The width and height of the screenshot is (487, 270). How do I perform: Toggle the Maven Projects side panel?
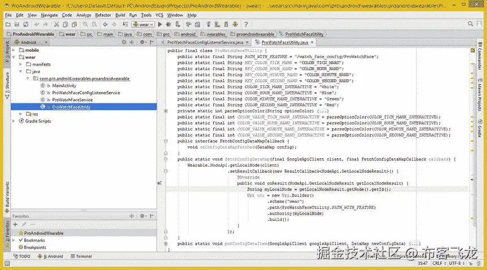click(480, 95)
